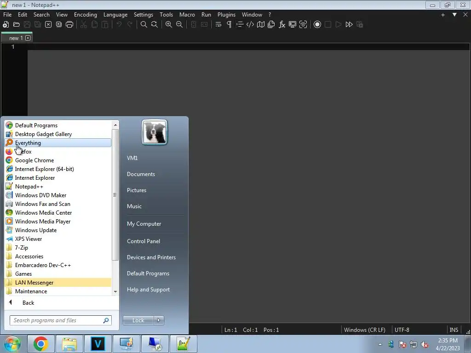471x353 pixels.
Task: Click the UTF-8 encoding status bar field
Action: point(402,330)
